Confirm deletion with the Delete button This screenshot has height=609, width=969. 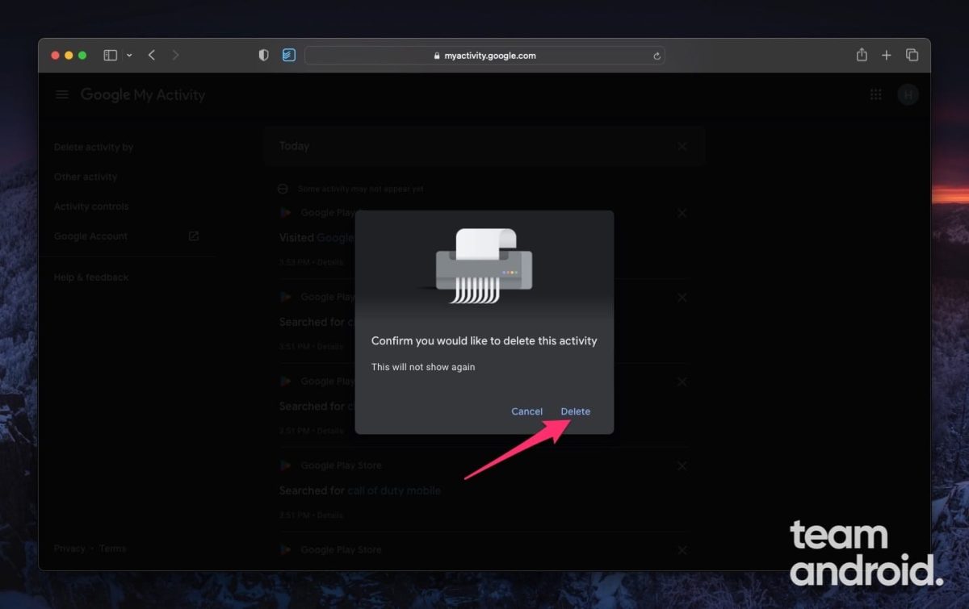[x=575, y=411]
